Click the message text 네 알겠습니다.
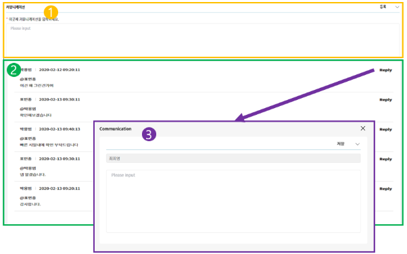 [x=32, y=174]
